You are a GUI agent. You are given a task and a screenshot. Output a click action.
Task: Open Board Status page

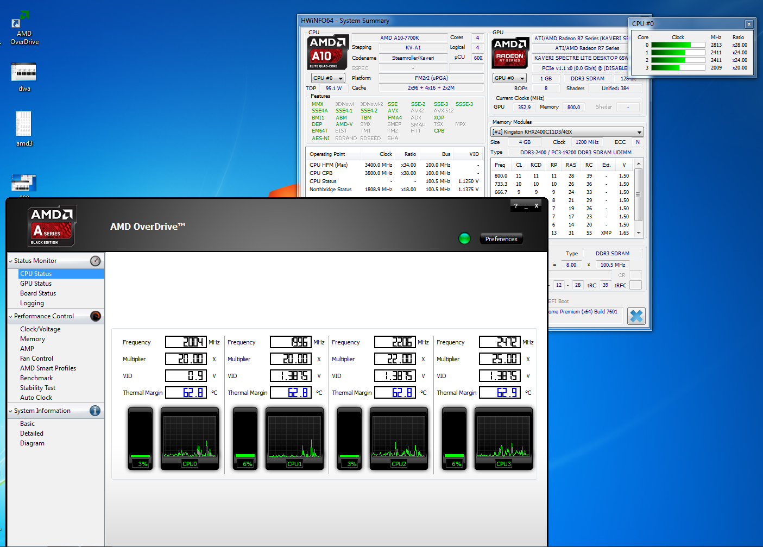pyautogui.click(x=38, y=293)
